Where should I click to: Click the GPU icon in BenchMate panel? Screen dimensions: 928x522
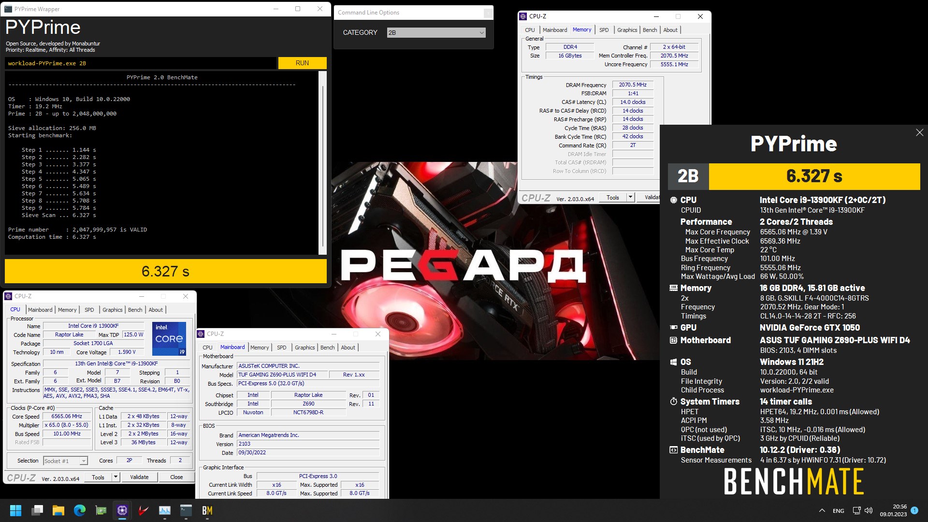click(674, 328)
